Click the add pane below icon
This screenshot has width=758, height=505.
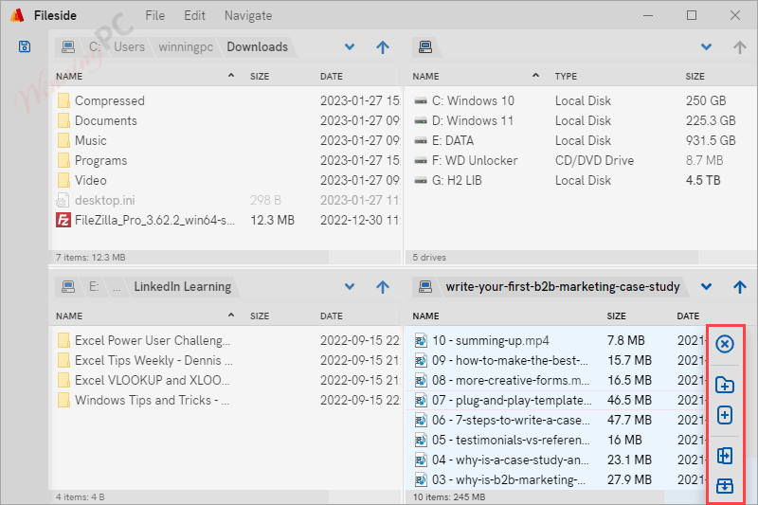point(725,486)
